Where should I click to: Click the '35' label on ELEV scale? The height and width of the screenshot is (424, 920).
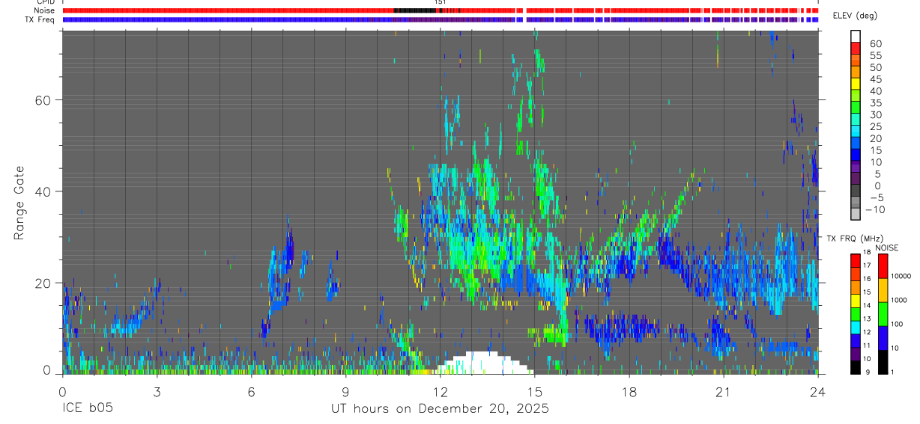tap(874, 102)
